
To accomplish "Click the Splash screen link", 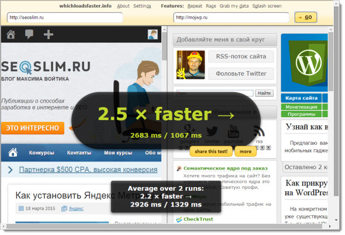I will click(x=267, y=6).
